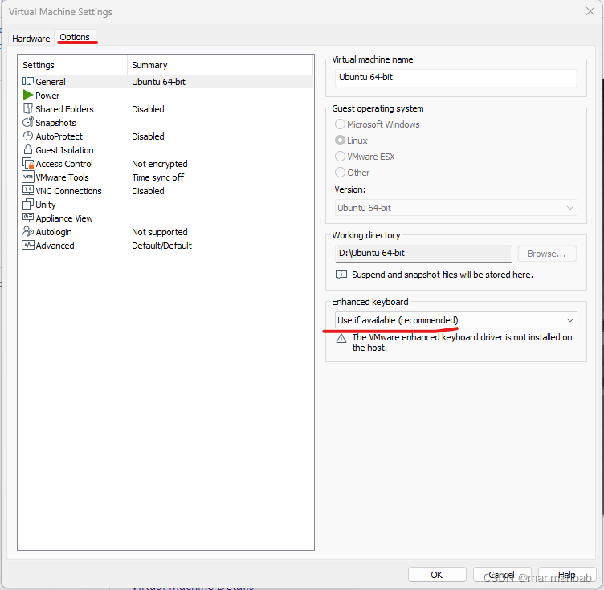Select the AutoProtect label

59,136
